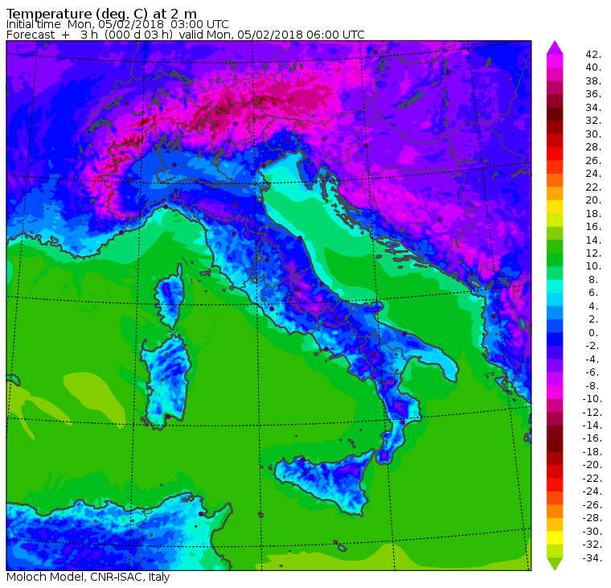Screen dimensions: 611x588
Task: Select the legend color band between 6. and 8.
Action: pos(555,286)
